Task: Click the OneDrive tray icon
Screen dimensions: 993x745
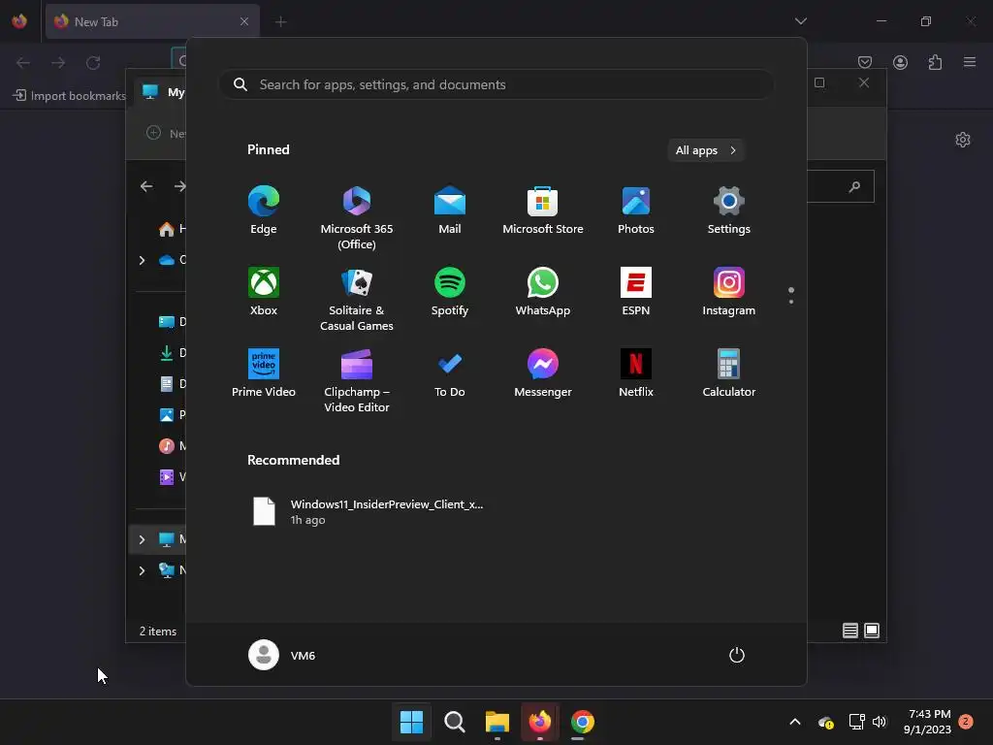Action: [826, 722]
